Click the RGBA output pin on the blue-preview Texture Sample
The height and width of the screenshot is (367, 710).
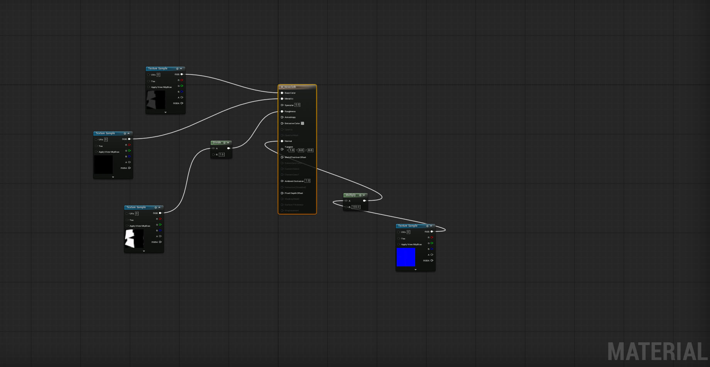tap(432, 261)
